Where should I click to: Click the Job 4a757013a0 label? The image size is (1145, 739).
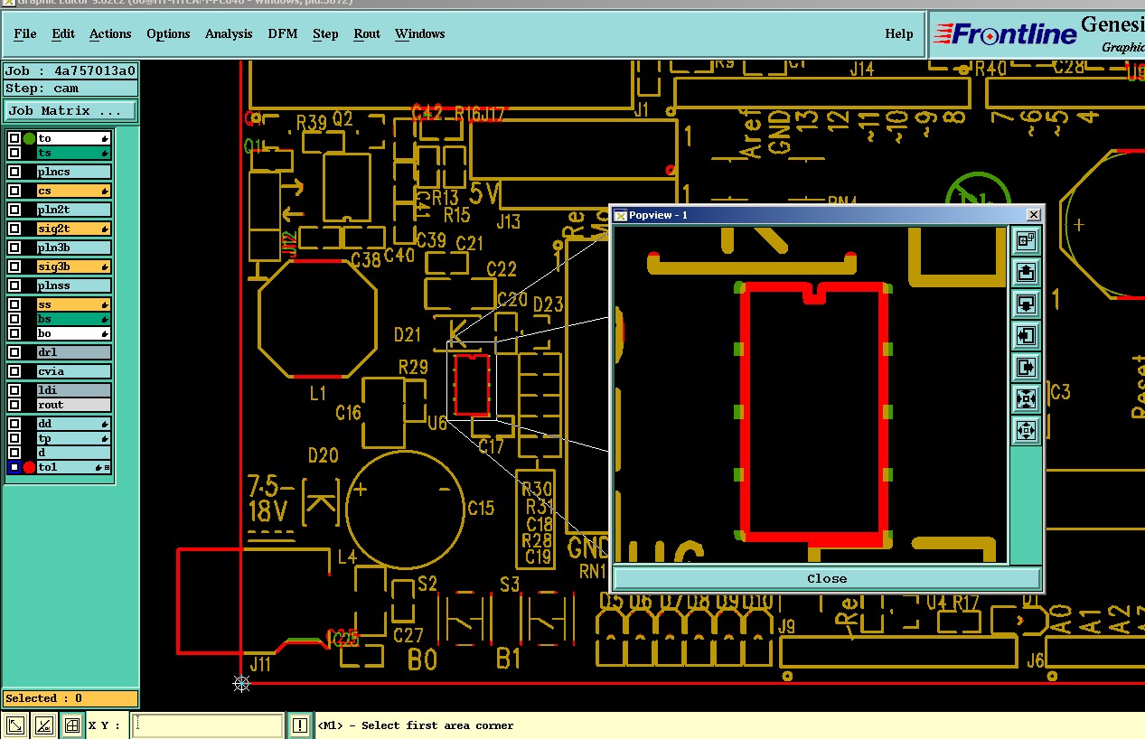70,70
